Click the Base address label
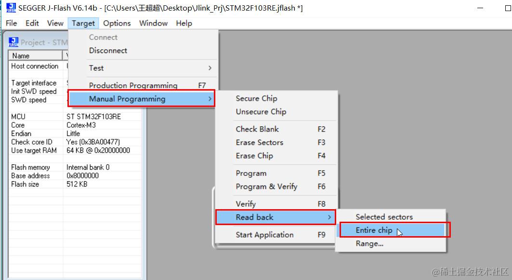The height and width of the screenshot is (280, 512). (x=30, y=176)
